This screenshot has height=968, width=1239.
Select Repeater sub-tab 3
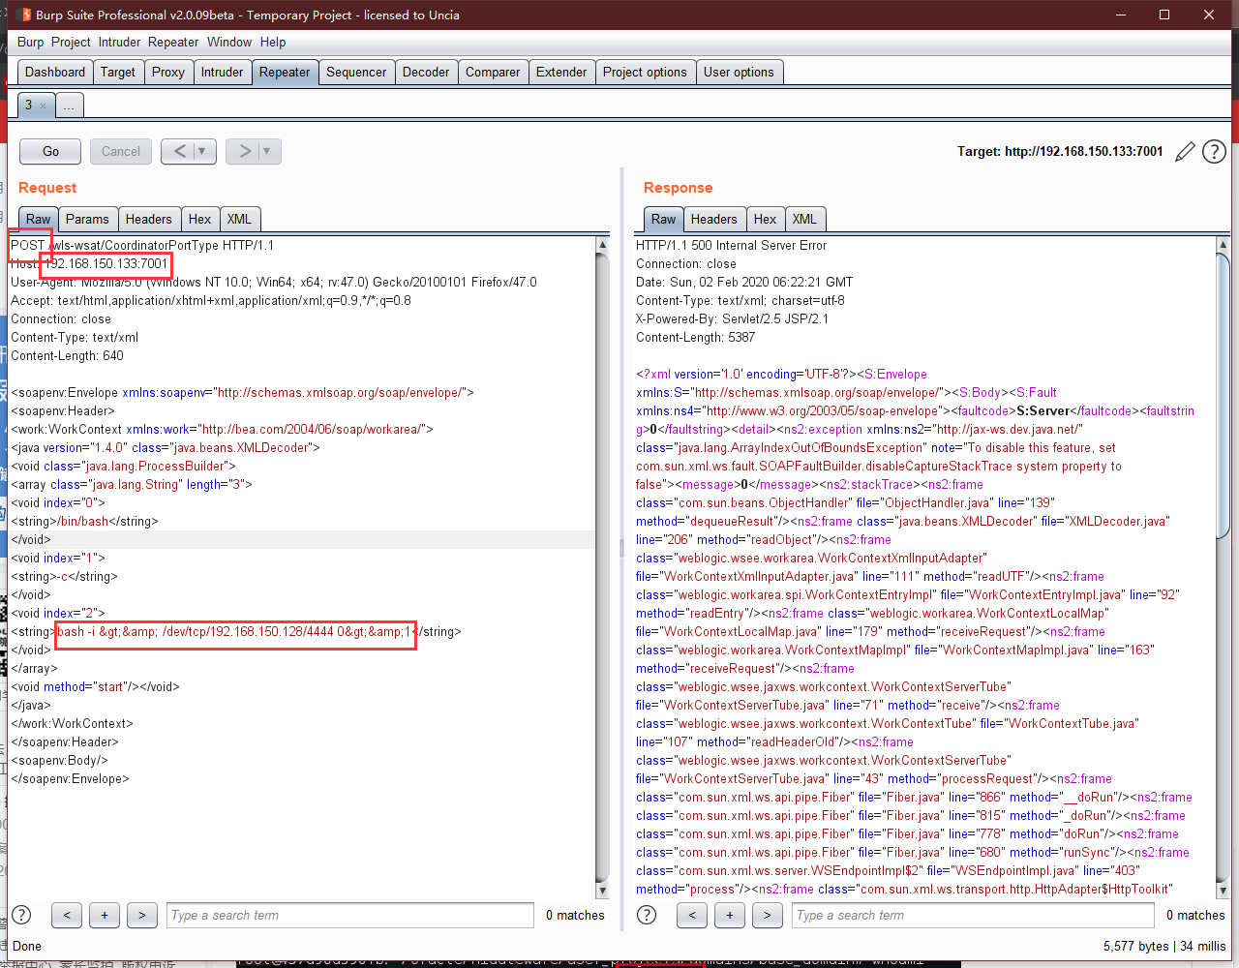[x=28, y=106]
